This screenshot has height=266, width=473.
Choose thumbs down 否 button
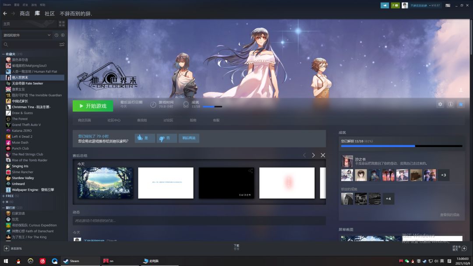click(x=166, y=138)
